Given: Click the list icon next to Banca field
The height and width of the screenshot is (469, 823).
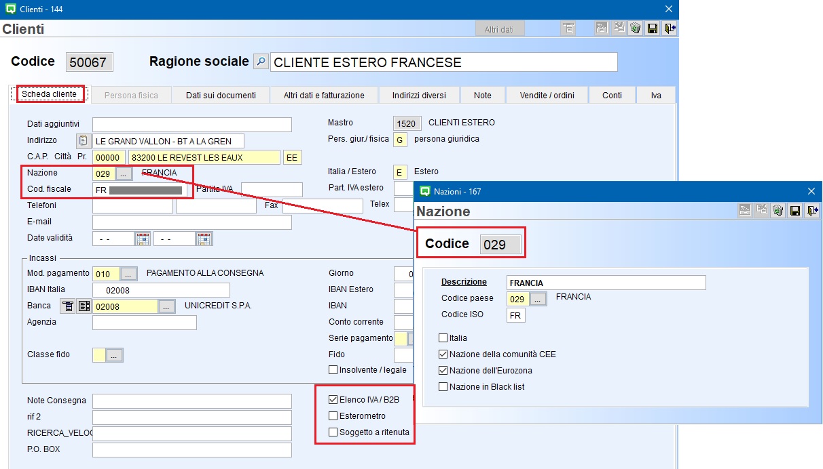Looking at the screenshot, I should click(84, 306).
